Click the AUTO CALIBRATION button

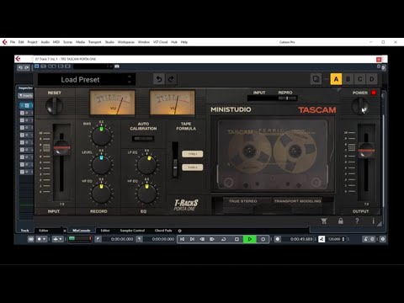click(x=143, y=139)
